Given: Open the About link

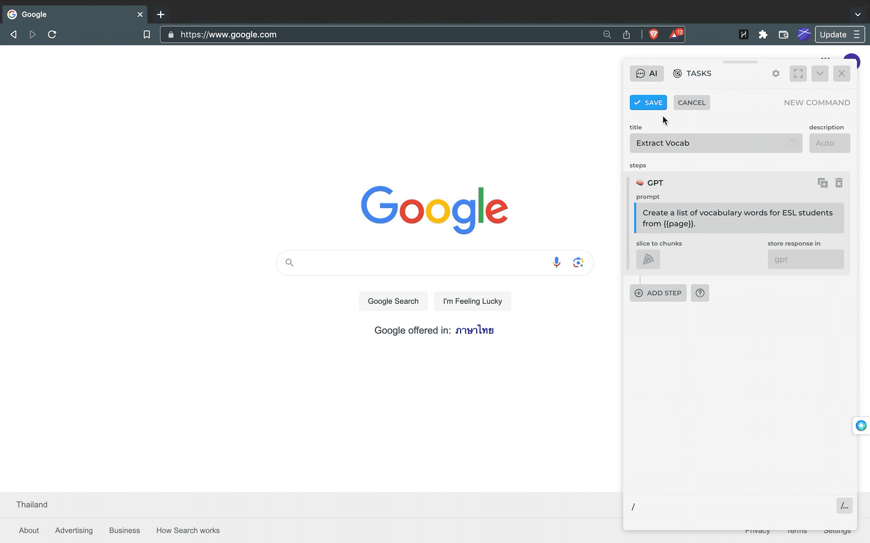Looking at the screenshot, I should click(x=29, y=530).
